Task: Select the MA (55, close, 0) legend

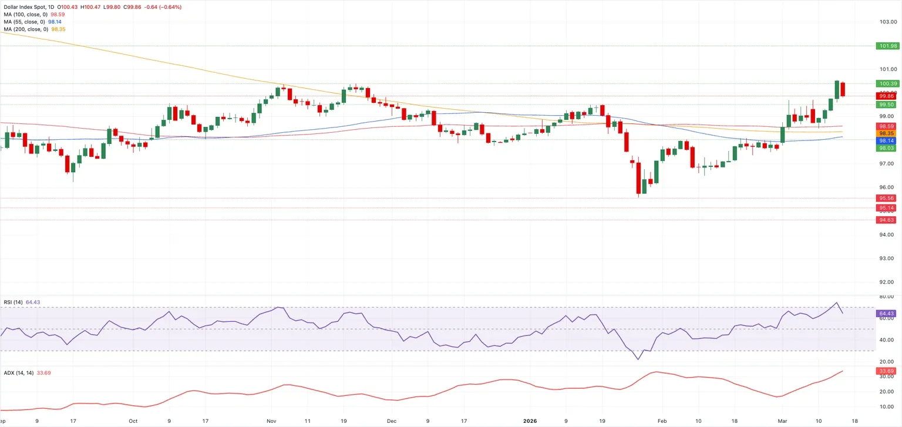Action: click(24, 22)
